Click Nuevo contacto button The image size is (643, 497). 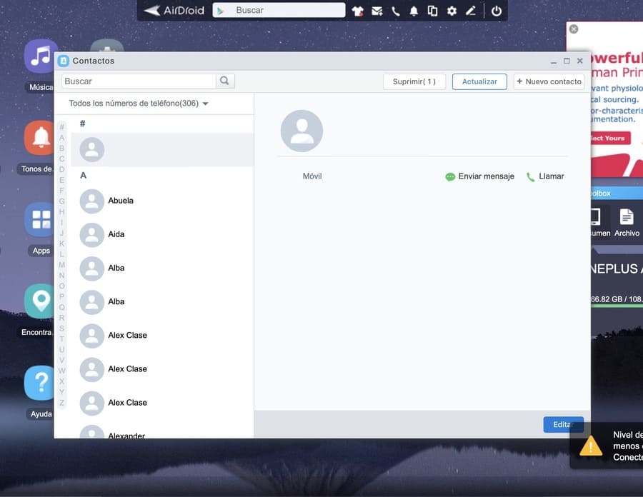tap(549, 81)
